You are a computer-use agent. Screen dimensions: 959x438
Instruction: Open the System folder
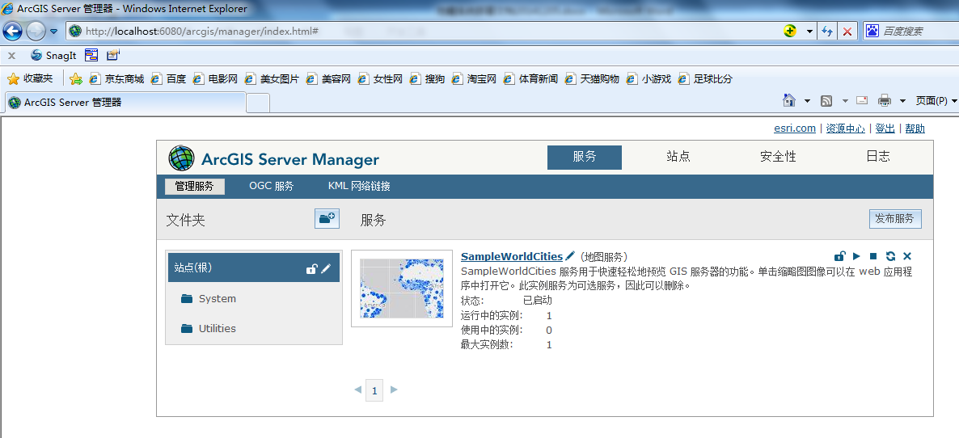209,299
